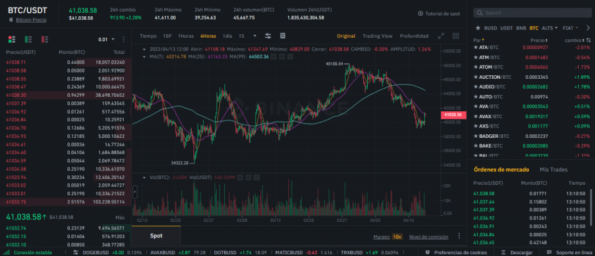The width and height of the screenshot is (595, 256).
Task: Open chart technical indicator settings
Action: 268,36
